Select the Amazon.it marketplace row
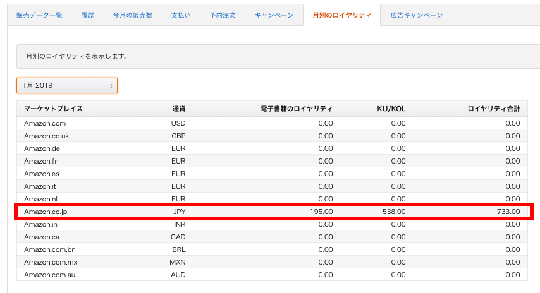This screenshot has width=540, height=293. tap(272, 186)
